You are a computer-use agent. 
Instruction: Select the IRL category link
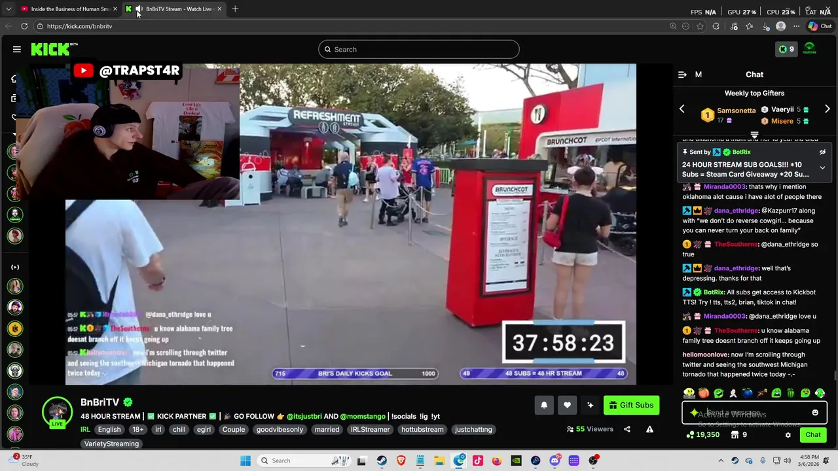[x=85, y=429]
